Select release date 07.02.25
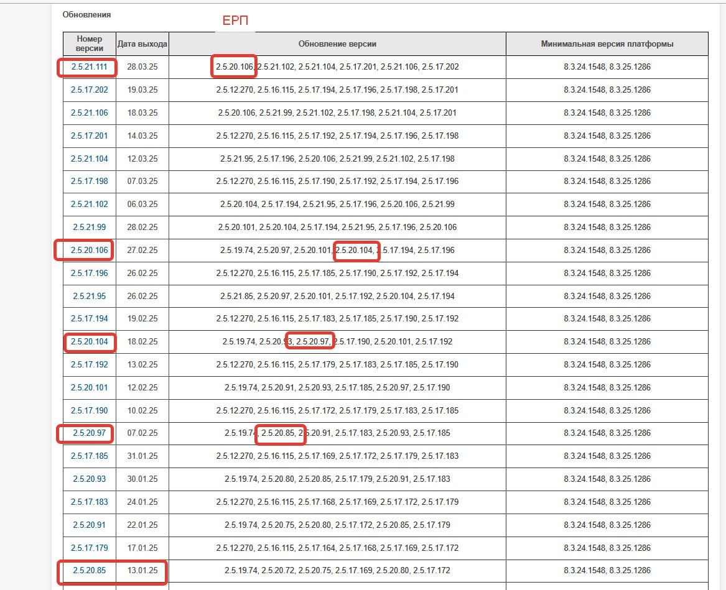 [x=142, y=433]
